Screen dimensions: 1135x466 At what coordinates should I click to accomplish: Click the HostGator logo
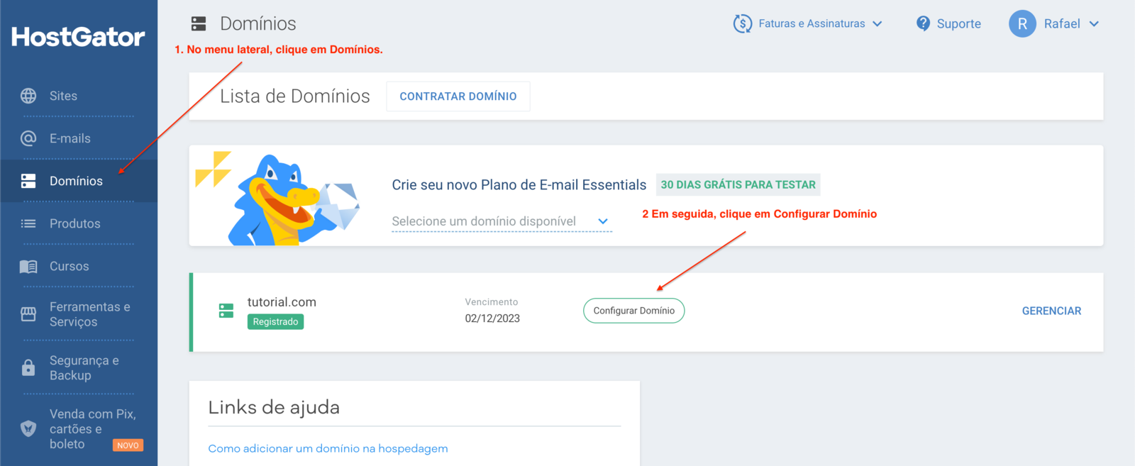click(78, 37)
